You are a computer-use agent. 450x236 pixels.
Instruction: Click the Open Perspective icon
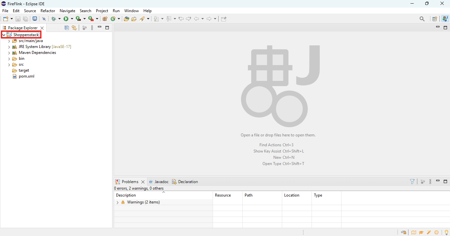[435, 19]
